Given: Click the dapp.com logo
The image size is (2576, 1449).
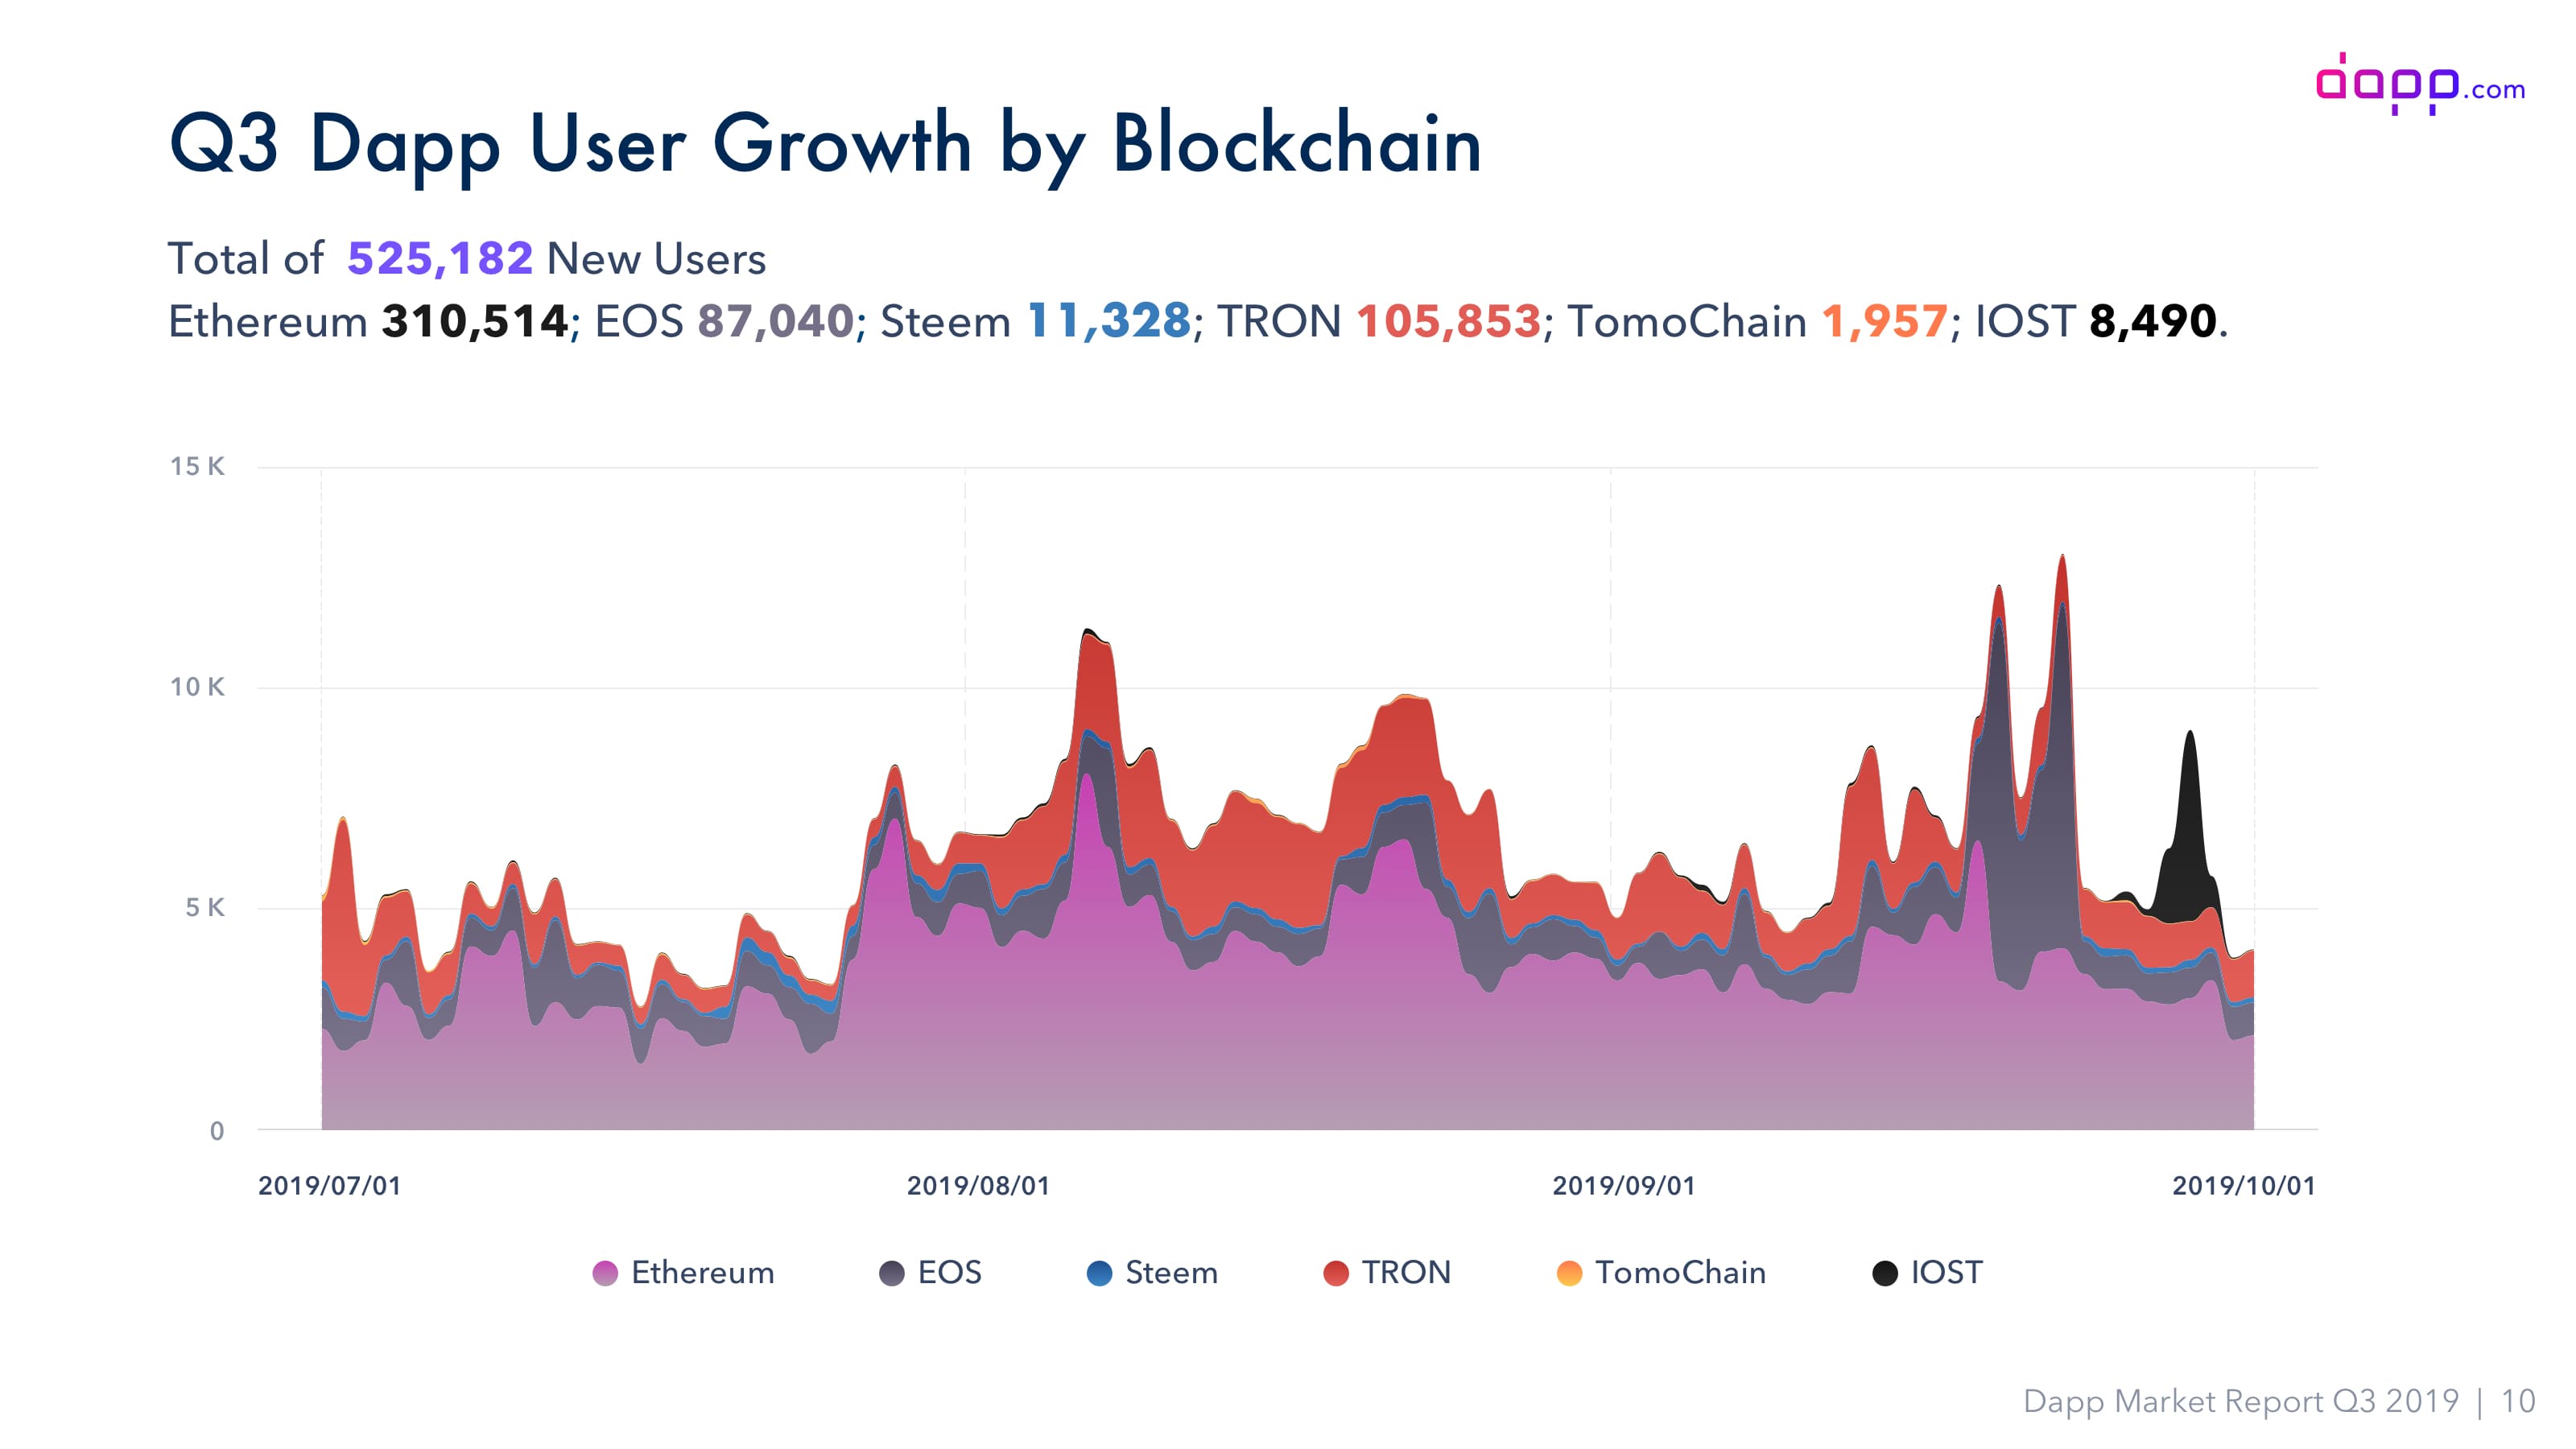Looking at the screenshot, I should click(x=2421, y=84).
